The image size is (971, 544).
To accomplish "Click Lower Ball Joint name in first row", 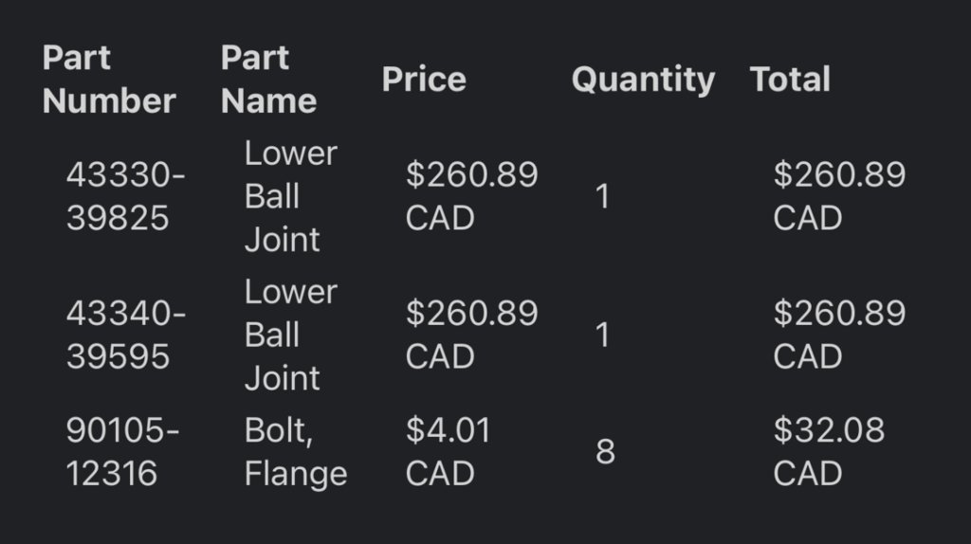I will [290, 196].
